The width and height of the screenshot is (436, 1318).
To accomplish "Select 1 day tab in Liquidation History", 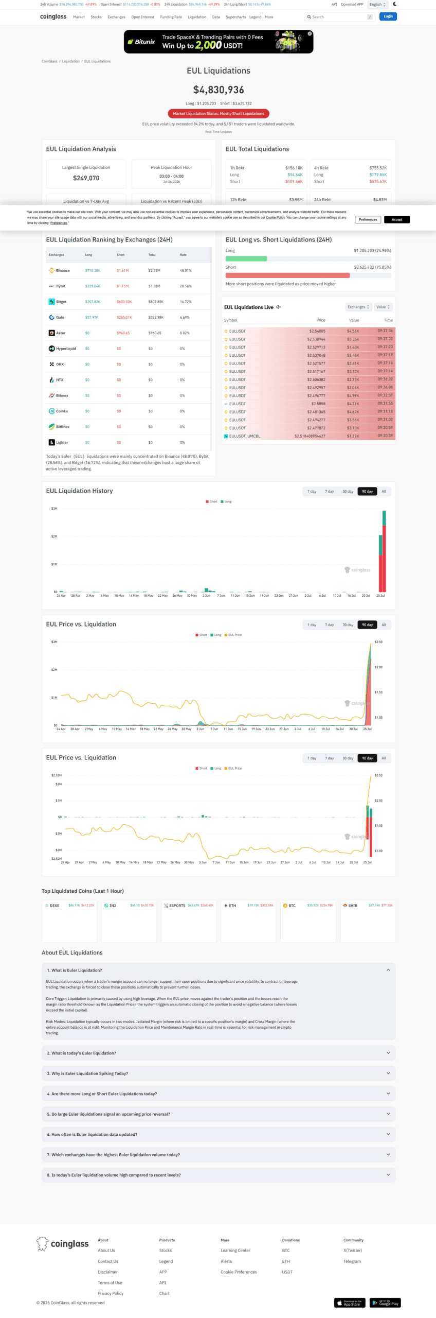I will (x=312, y=491).
